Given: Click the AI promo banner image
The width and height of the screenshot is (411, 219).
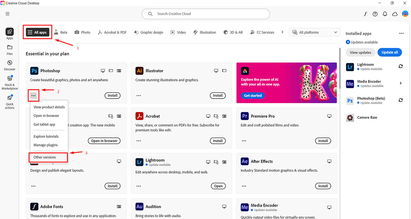Looking at the screenshot, I should (x=287, y=83).
